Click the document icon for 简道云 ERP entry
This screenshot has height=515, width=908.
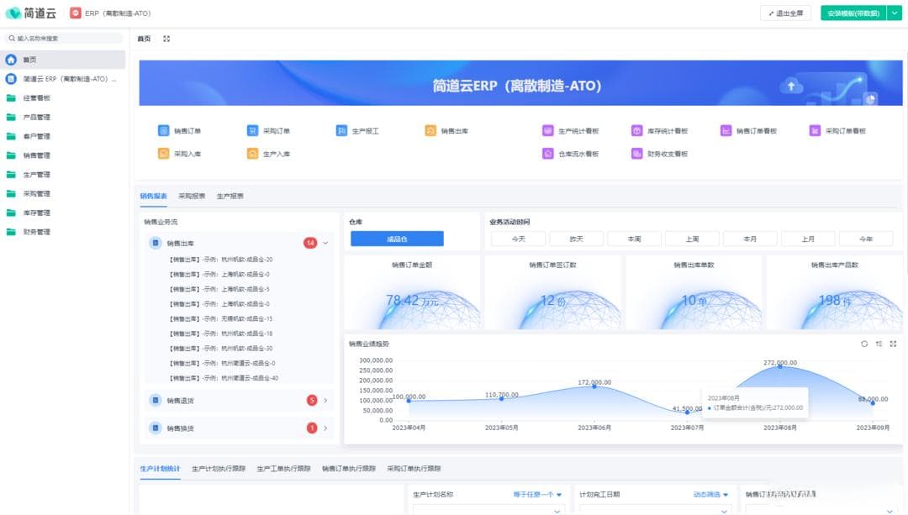click(x=11, y=79)
